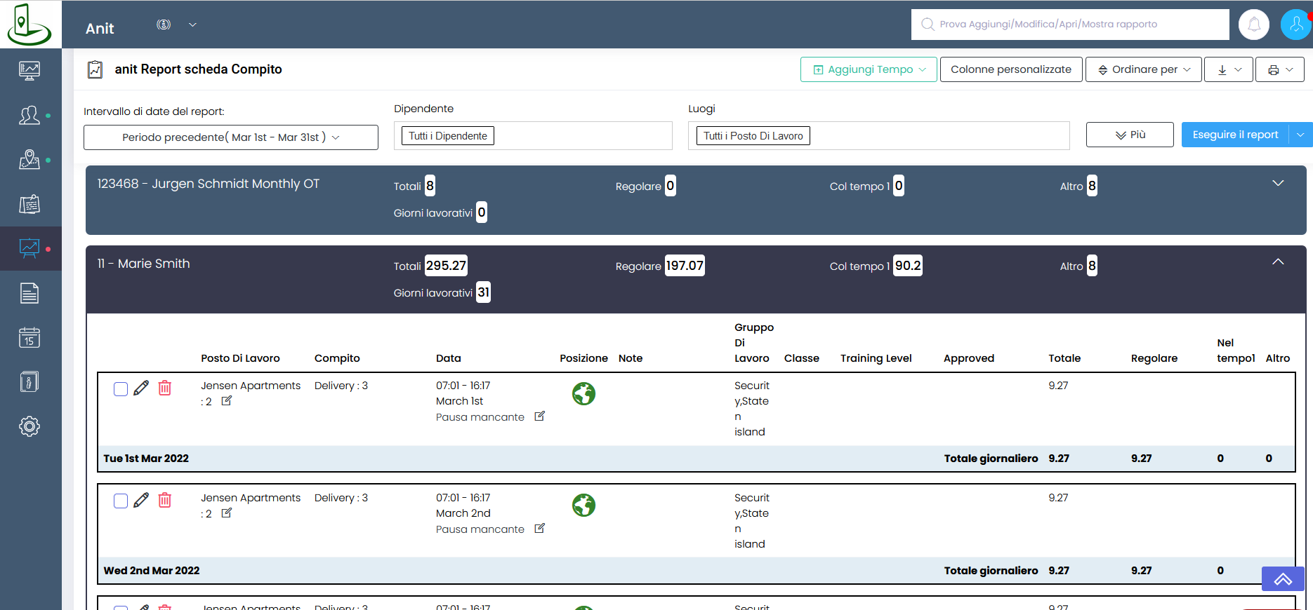This screenshot has height=610, width=1313.
Task: Click the Totali 295.27 value
Action: (446, 266)
